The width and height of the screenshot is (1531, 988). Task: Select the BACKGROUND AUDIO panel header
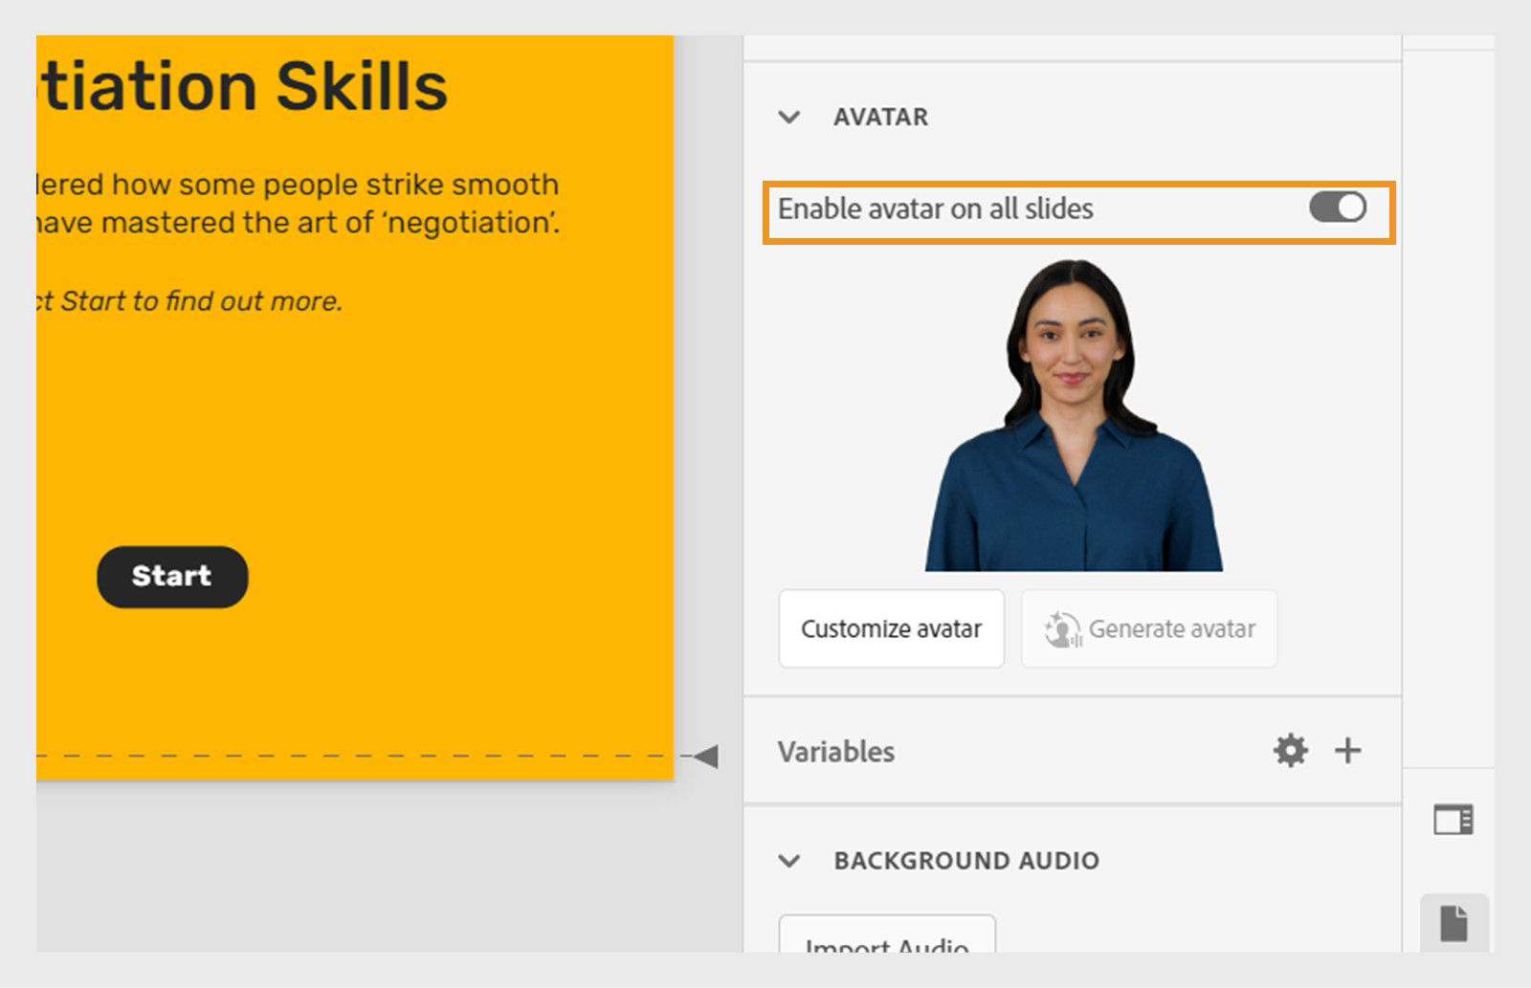965,860
